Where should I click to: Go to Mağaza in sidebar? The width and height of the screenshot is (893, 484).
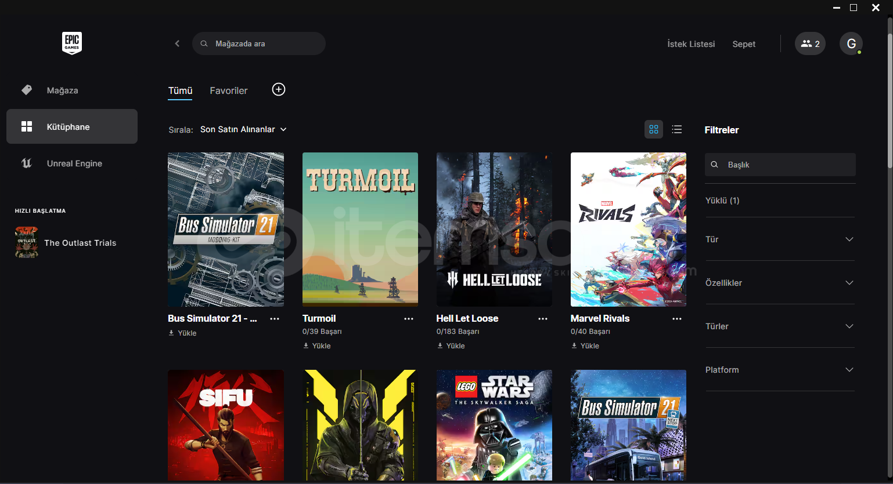pyautogui.click(x=62, y=90)
